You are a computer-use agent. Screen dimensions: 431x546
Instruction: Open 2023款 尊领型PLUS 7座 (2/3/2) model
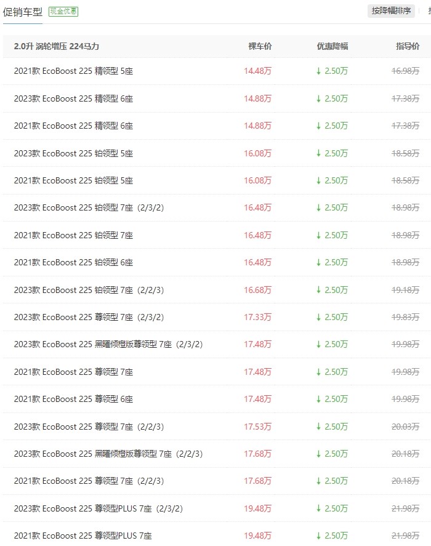click(99, 508)
